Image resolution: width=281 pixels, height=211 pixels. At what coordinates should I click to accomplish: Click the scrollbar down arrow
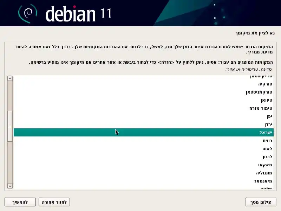pos(10,186)
